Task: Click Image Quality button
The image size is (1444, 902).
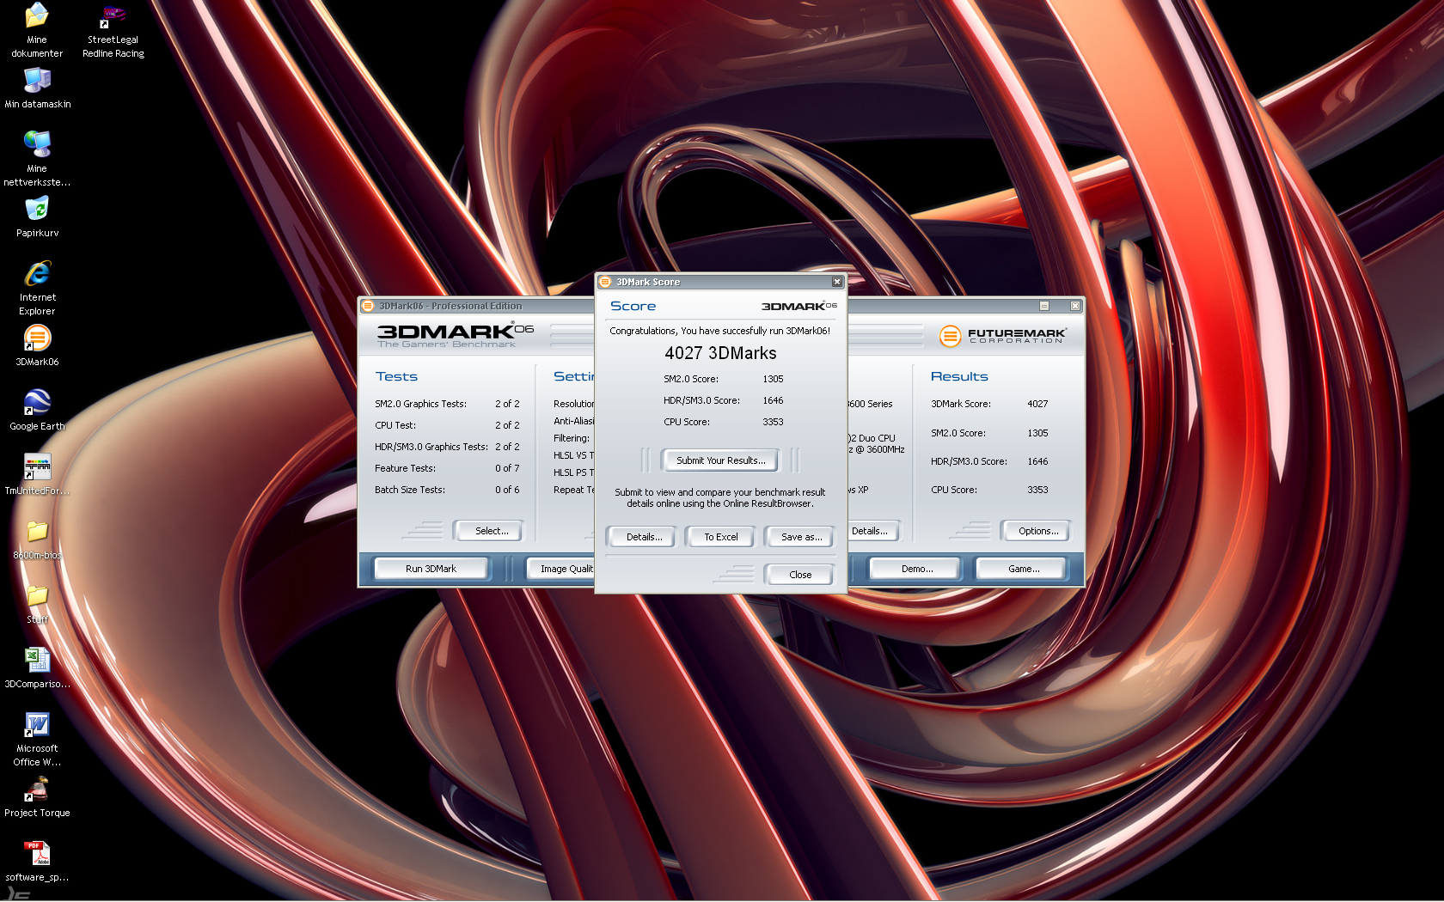Action: (561, 569)
